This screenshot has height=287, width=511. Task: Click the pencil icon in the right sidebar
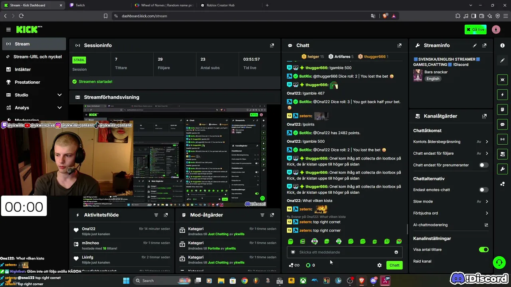(x=502, y=60)
